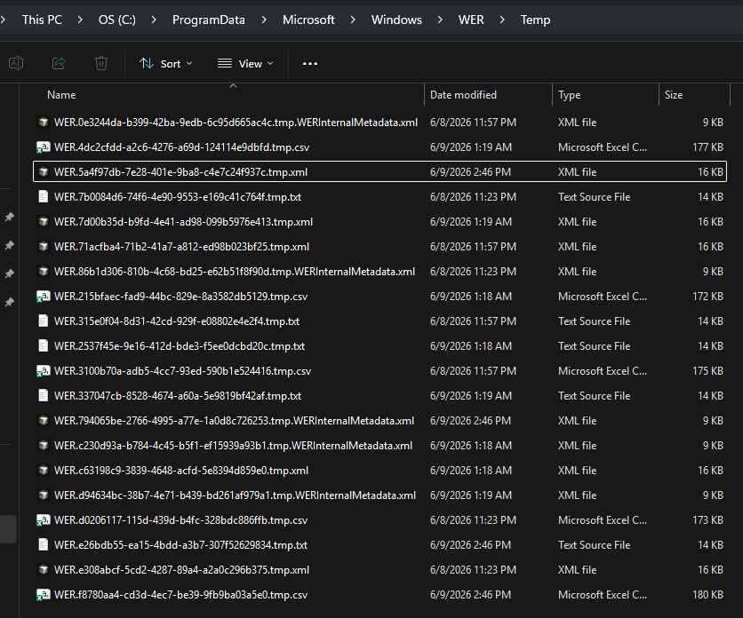Select text icon of WER.315e0f04 txt file
Image resolution: width=743 pixels, height=618 pixels.
coord(44,321)
